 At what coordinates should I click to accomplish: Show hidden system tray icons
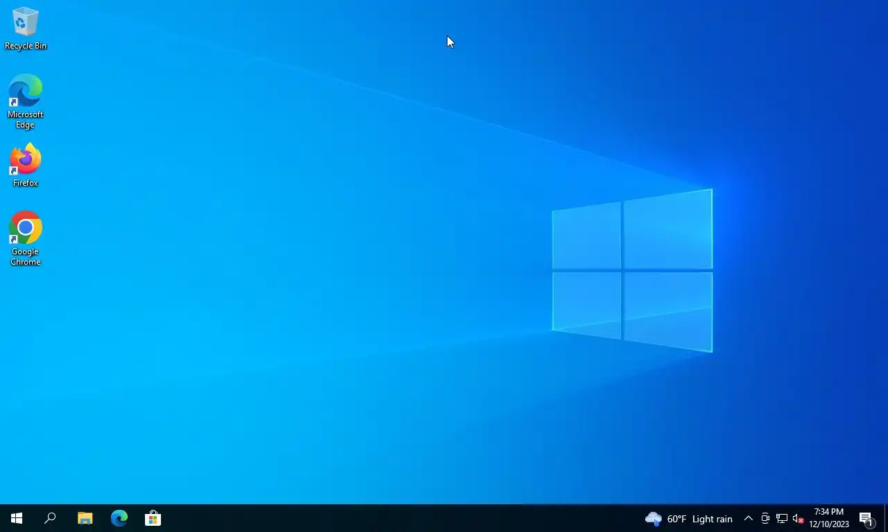748,518
